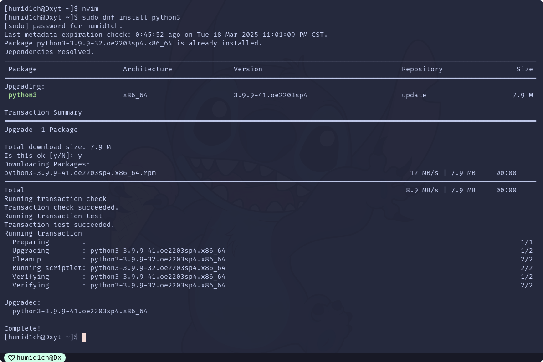The height and width of the screenshot is (362, 543).
Task: Click the green 'python3' package name
Action: tap(22, 95)
